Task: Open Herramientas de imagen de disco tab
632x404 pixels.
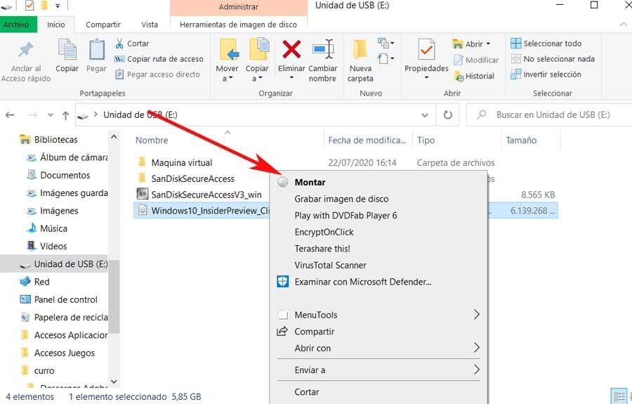Action: coord(238,25)
